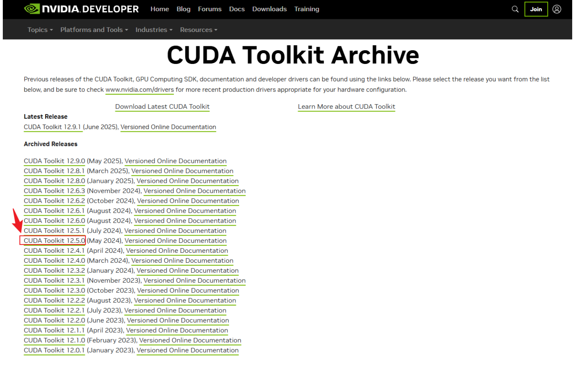575x365 pixels.
Task: Click Learn More about CUDA Toolkit
Action: pos(346,106)
